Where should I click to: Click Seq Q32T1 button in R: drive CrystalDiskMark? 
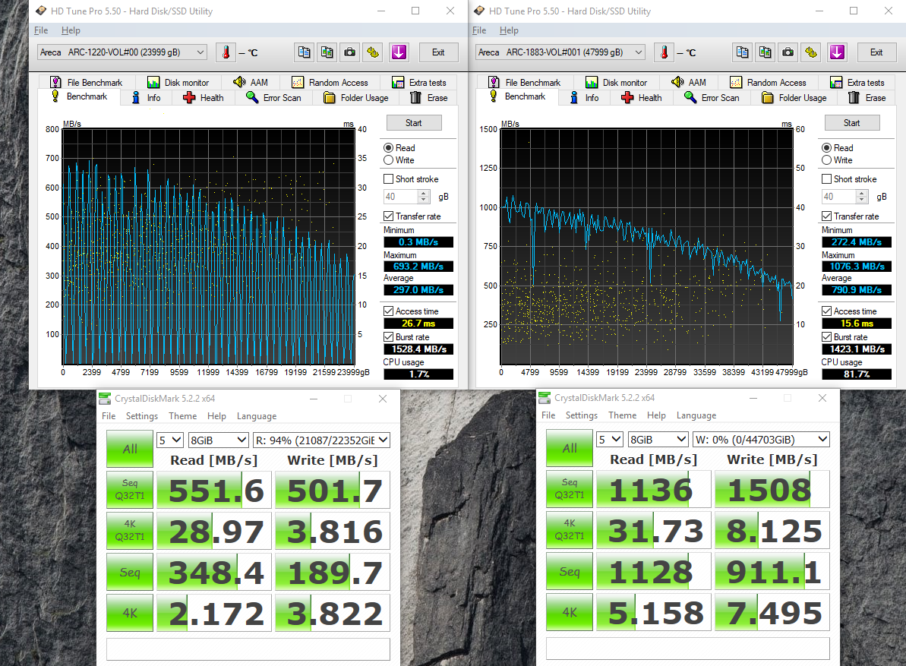pyautogui.click(x=129, y=490)
